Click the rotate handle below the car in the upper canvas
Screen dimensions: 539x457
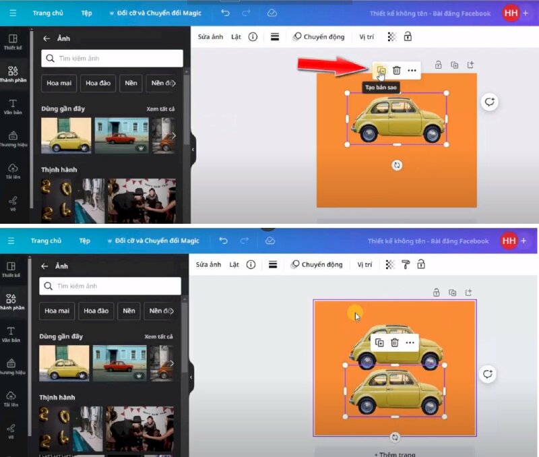click(x=397, y=164)
